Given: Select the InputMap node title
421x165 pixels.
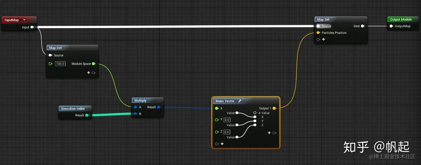Looking at the screenshot, I should [12, 20].
